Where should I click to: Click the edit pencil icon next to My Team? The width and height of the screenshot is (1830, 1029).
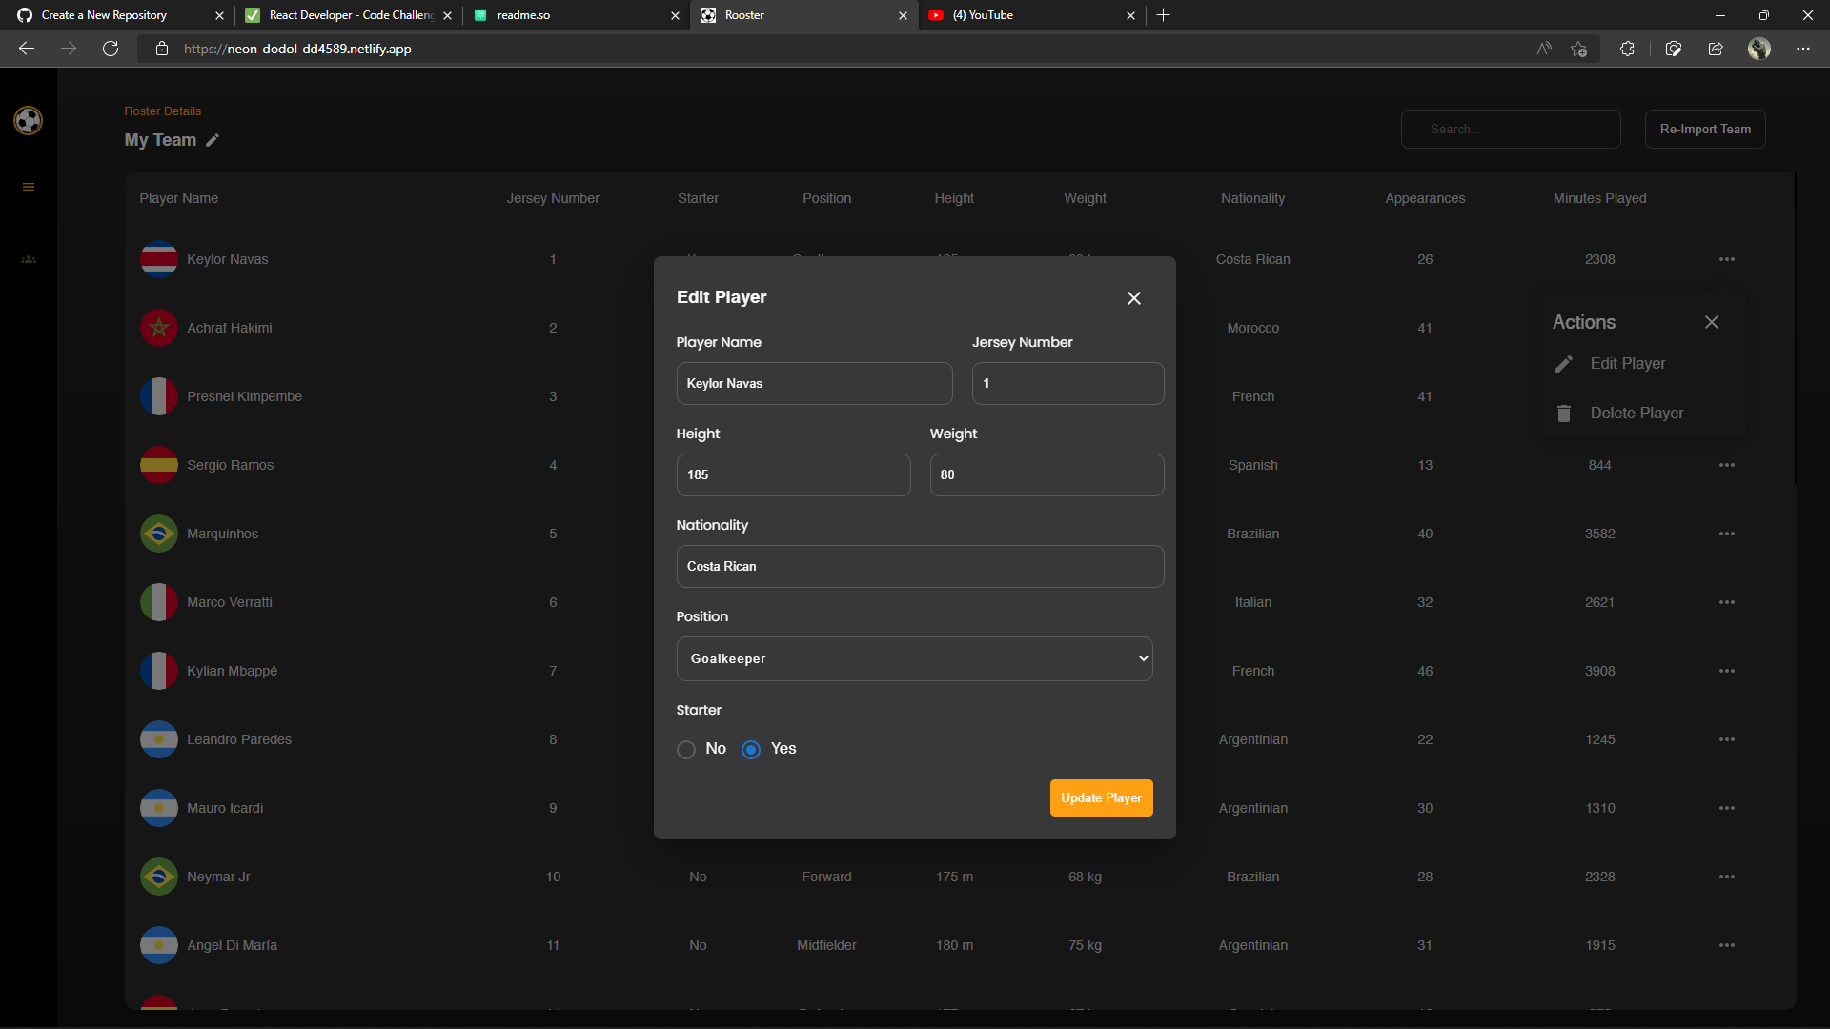click(213, 139)
